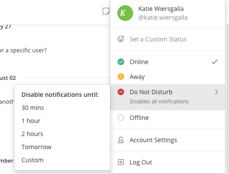Click the green K profile avatar
The image size is (229, 174).
tap(125, 13)
